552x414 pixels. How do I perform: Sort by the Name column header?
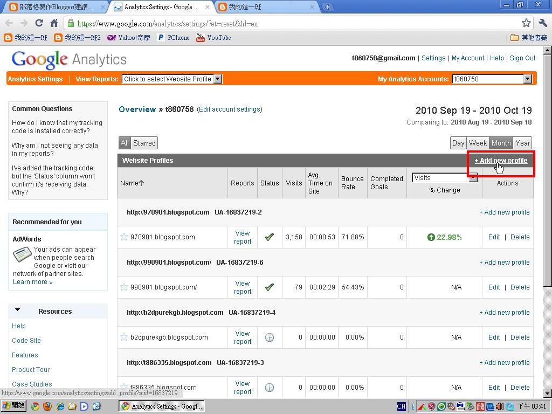click(132, 183)
